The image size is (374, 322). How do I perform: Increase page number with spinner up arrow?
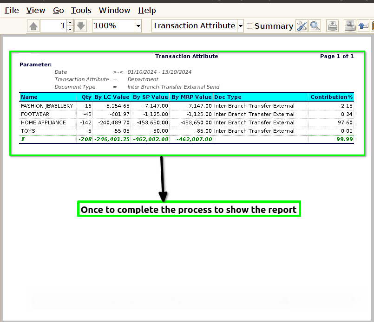pos(70,23)
